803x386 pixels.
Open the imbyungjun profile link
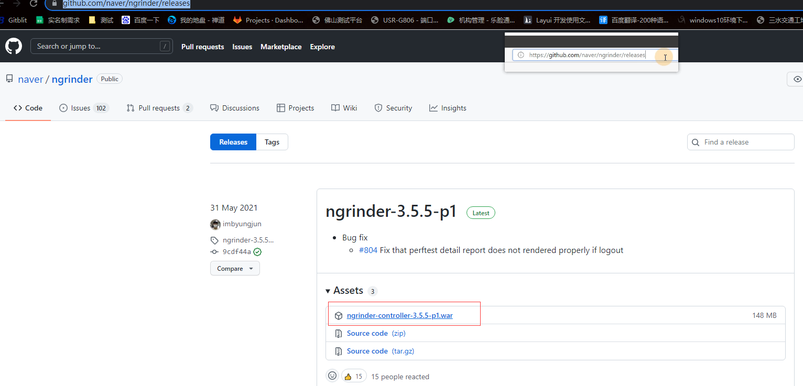click(242, 224)
